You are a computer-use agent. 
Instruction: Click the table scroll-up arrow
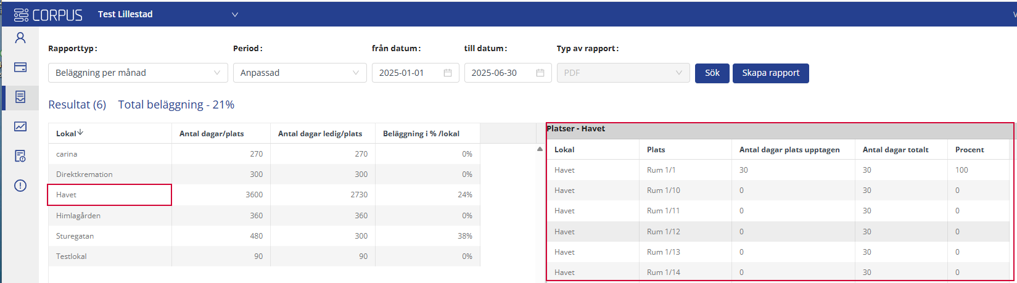tap(540, 149)
